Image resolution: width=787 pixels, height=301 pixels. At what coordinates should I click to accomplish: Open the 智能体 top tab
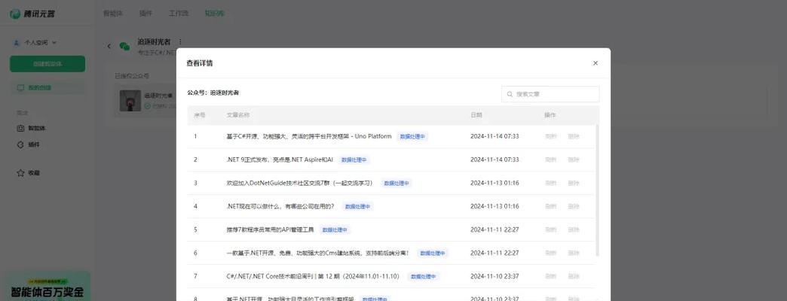(x=112, y=14)
